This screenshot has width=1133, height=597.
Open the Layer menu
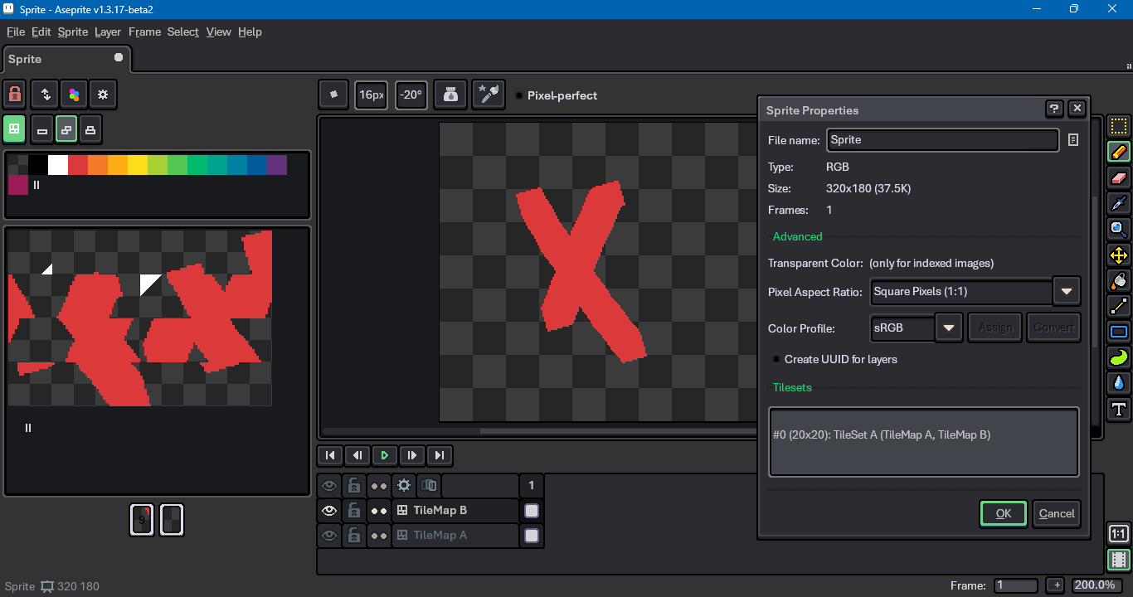[x=108, y=32]
